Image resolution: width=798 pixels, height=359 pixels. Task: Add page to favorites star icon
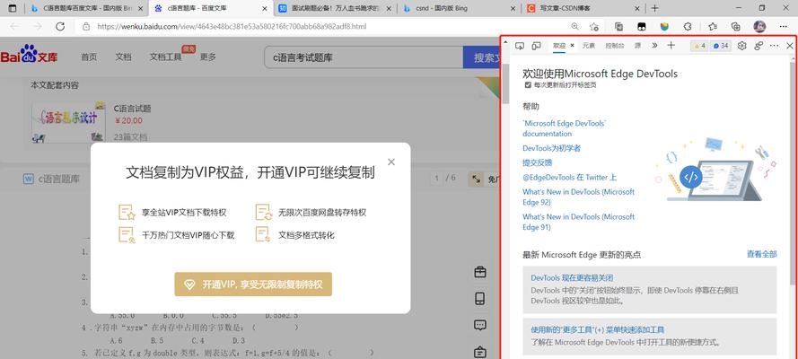(x=593, y=26)
